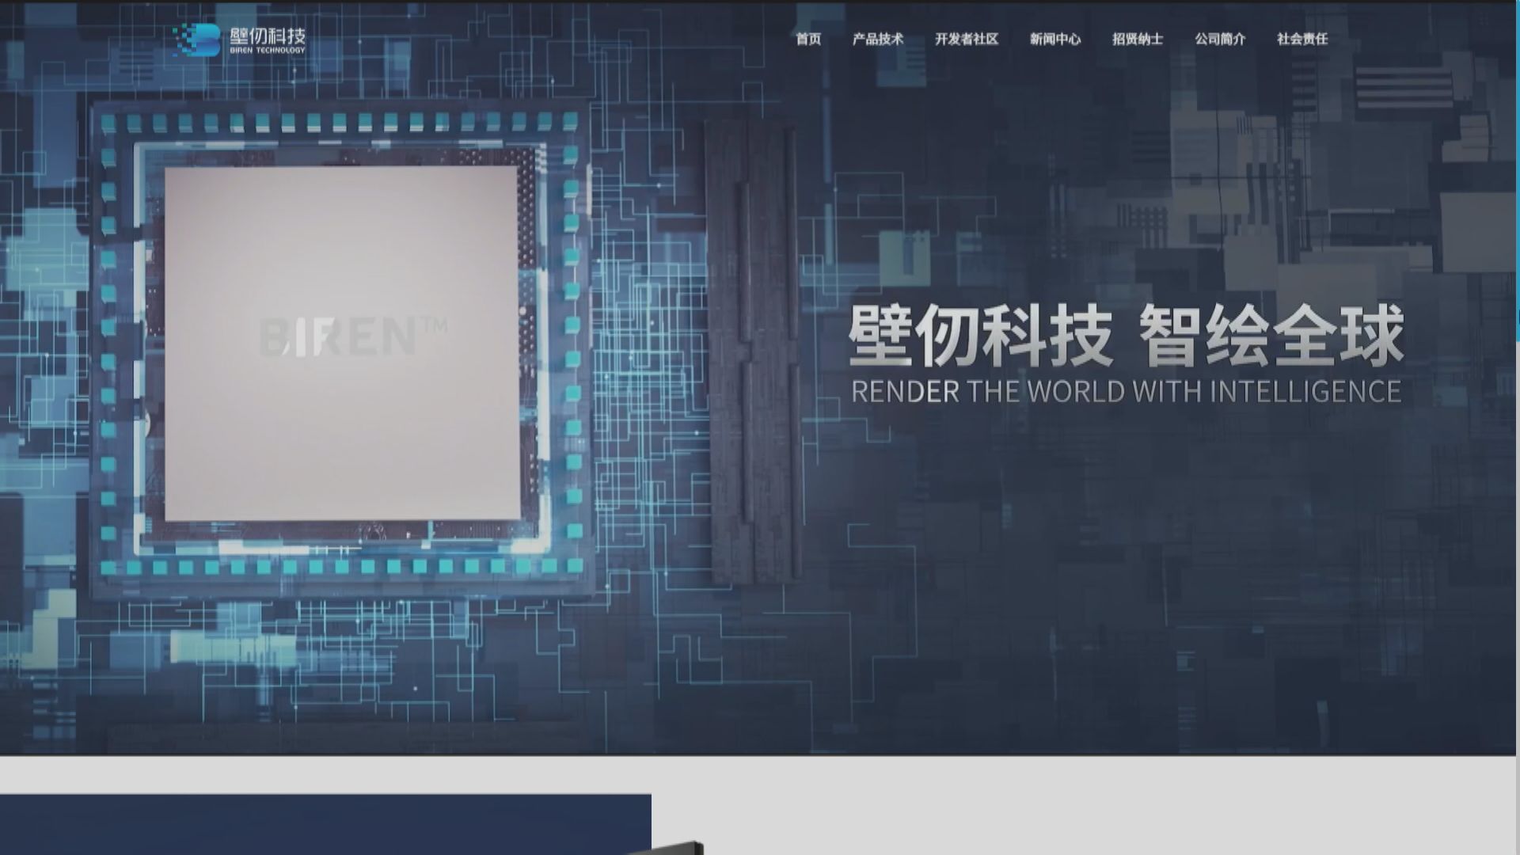Visit the 开发者社区 navigation item
The image size is (1520, 855).
pos(967,40)
